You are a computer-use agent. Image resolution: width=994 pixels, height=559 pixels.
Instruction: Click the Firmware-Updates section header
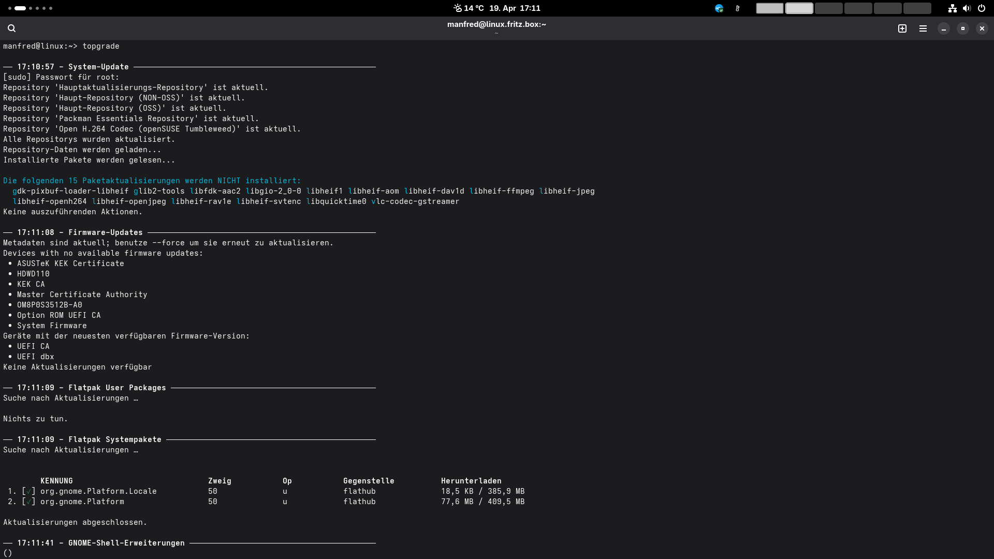[x=106, y=232]
